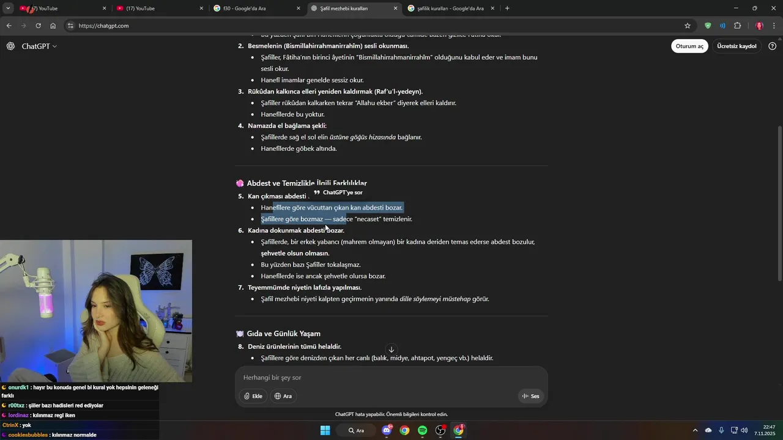
Task: Switch to the second (17) YouTube tab
Action: pos(159,9)
